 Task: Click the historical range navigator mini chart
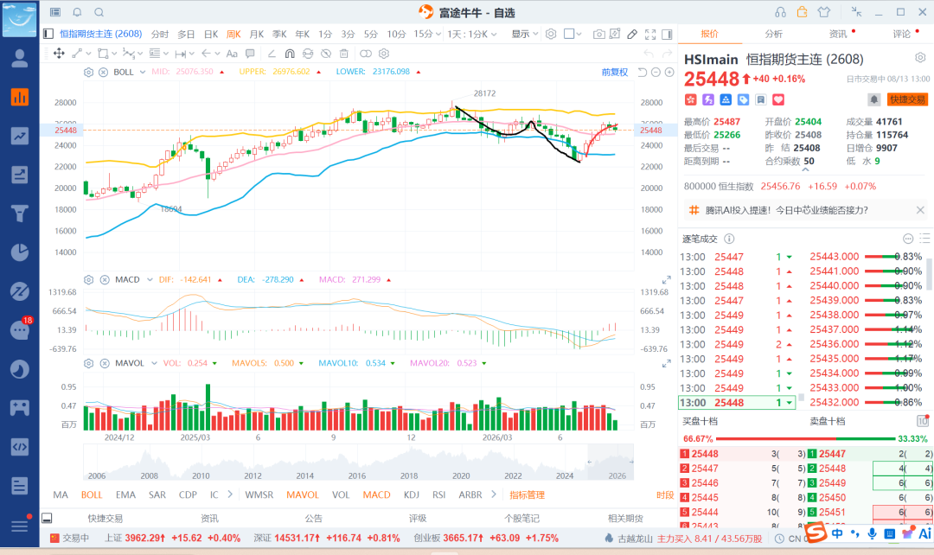[x=359, y=462]
